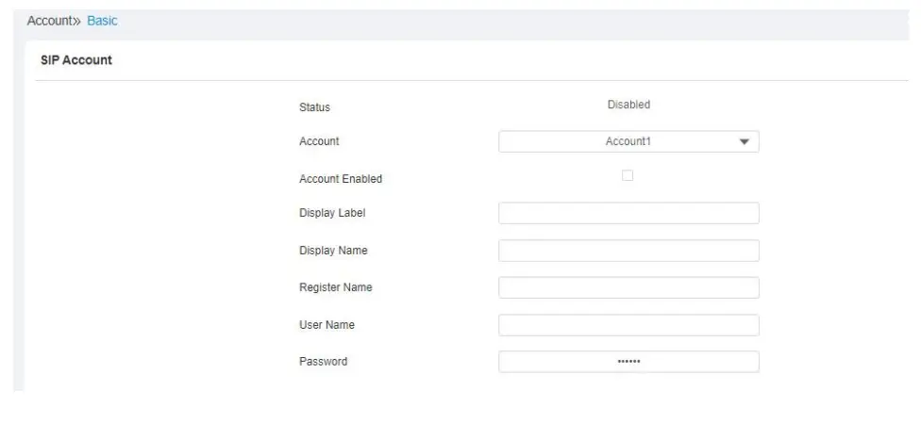Select the Register Name input field
Viewport: 921px width, 423px height.
(x=628, y=287)
